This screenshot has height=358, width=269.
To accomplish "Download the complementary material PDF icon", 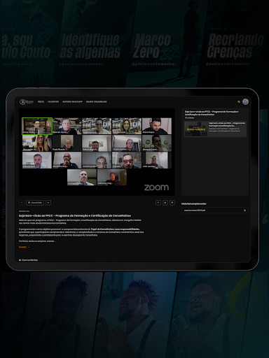I will point(244,210).
